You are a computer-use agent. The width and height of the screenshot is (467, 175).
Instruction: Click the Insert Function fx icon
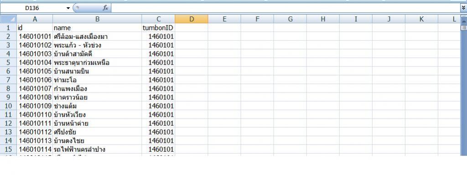105,8
